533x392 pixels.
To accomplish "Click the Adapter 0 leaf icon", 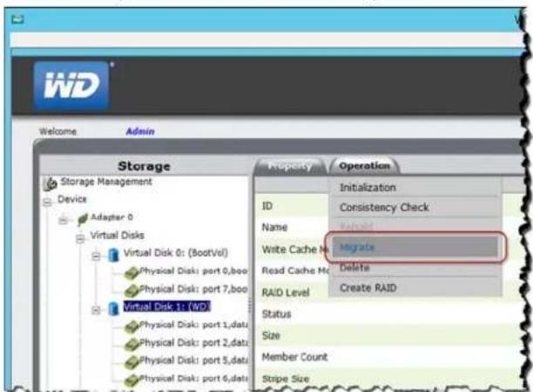I will click(x=83, y=219).
